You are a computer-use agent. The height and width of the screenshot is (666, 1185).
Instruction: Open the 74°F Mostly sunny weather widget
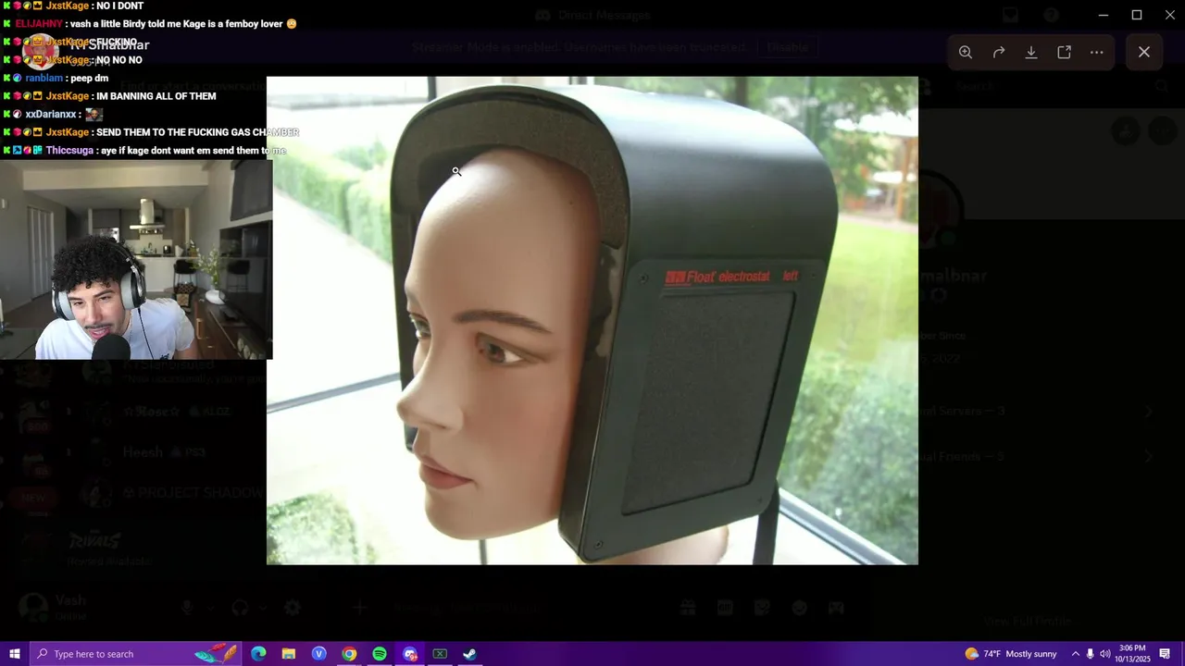click(x=1011, y=654)
